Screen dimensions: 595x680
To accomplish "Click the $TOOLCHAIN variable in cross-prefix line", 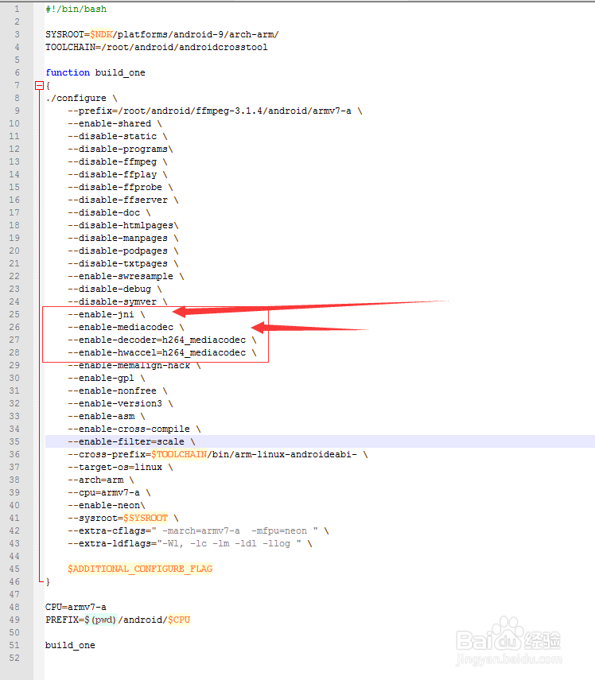I will (x=179, y=454).
